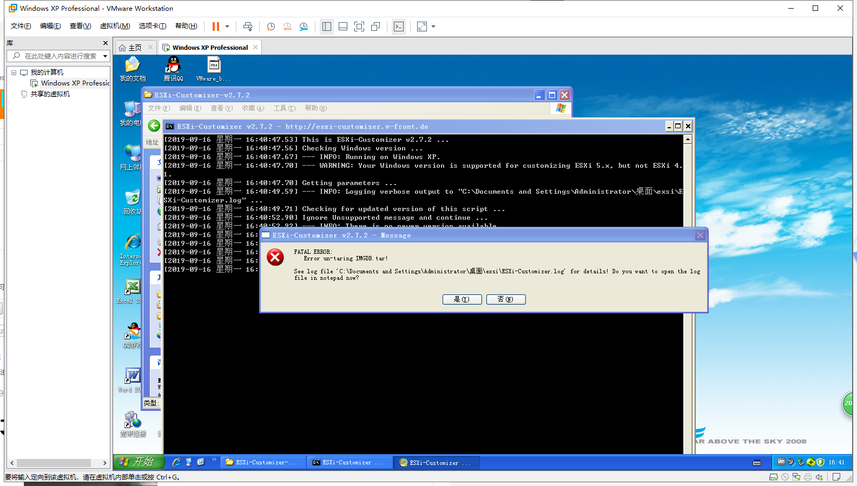Toggle the console view button
This screenshot has width=857, height=486.
399,27
